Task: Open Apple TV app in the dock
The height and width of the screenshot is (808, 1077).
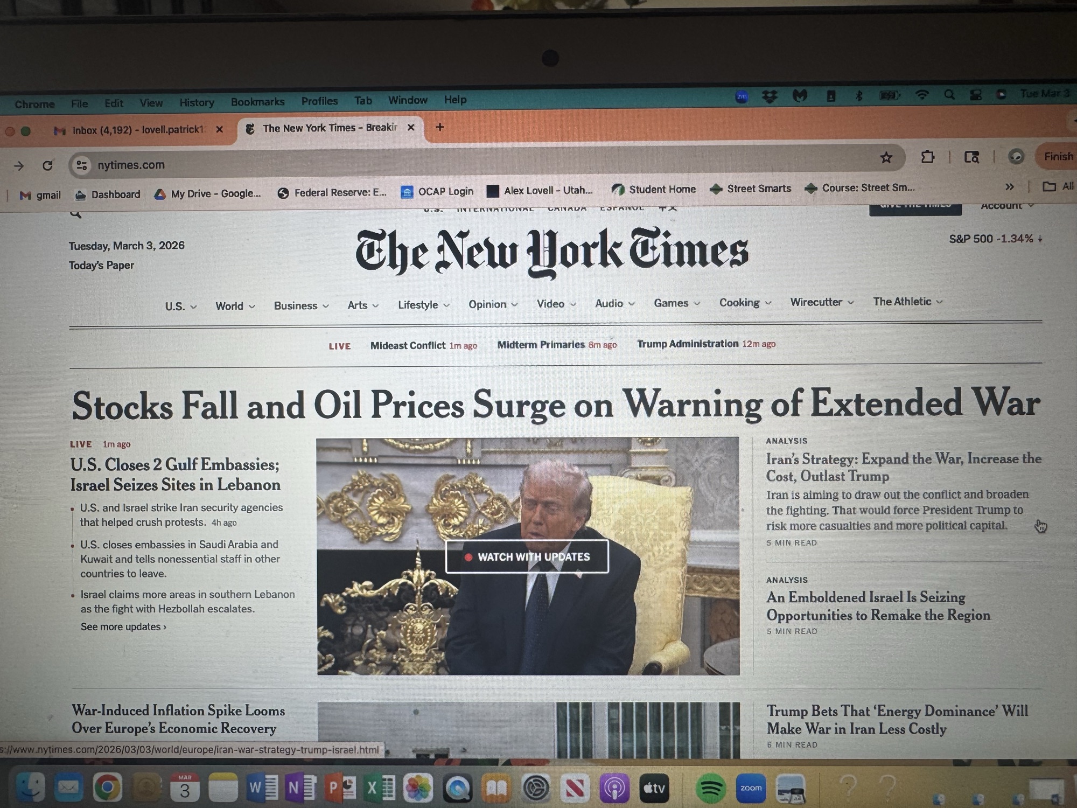Action: coord(654,789)
